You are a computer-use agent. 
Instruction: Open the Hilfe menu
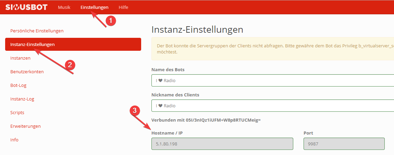[123, 7]
